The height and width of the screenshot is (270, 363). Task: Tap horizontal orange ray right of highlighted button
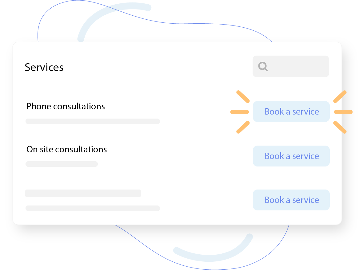pos(343,112)
